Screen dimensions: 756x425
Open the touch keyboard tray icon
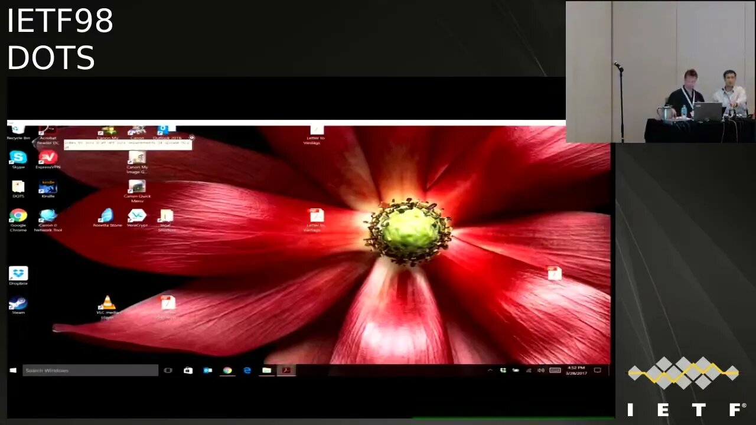pos(555,370)
